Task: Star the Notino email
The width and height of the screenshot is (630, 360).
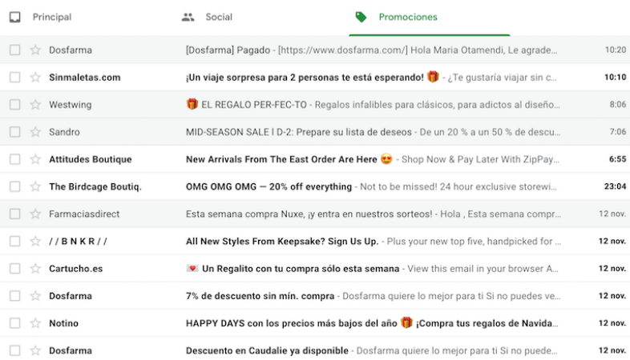Action: click(x=35, y=323)
